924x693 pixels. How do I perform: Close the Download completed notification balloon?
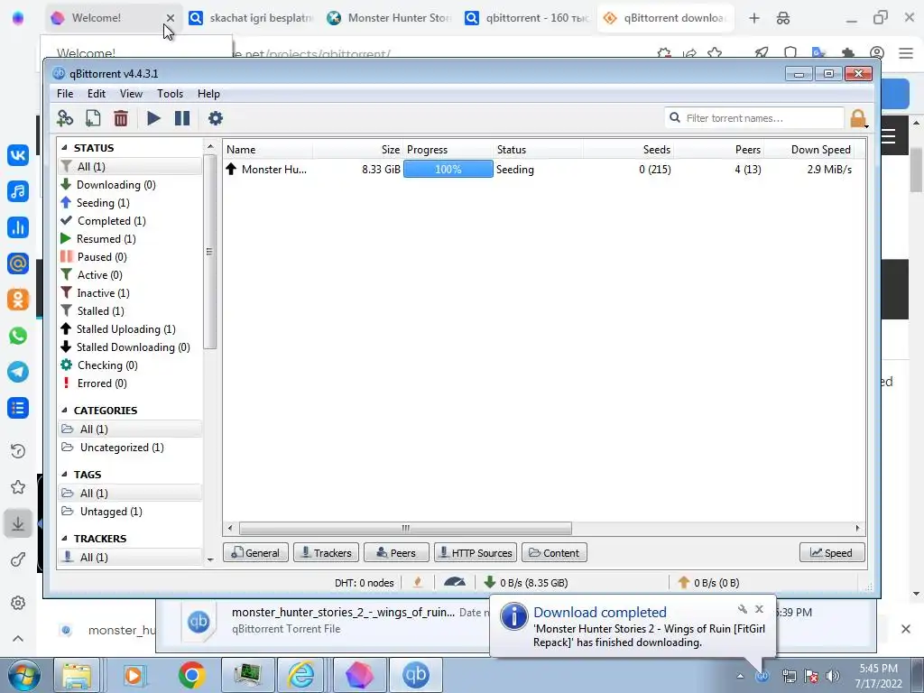click(759, 609)
